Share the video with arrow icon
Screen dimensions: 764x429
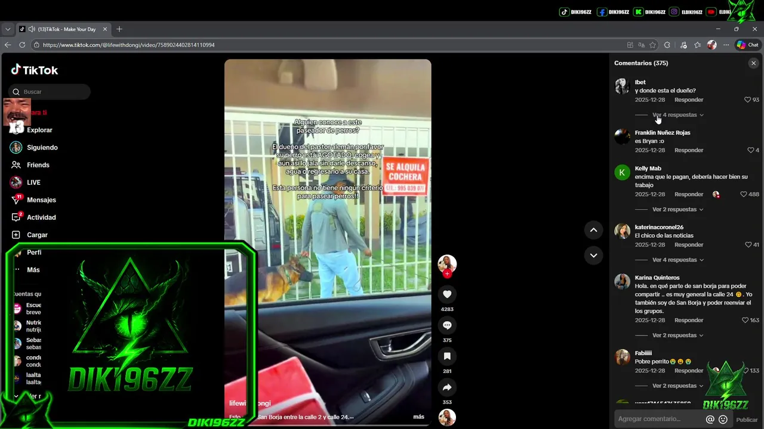pyautogui.click(x=447, y=387)
